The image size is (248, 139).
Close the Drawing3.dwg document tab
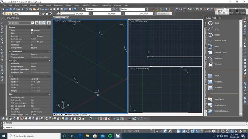click(x=67, y=17)
